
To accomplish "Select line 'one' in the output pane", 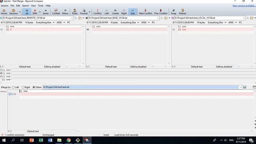I will point(136,91).
